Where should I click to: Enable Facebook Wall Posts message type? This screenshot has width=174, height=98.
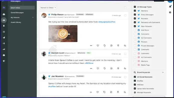[x=135, y=30]
